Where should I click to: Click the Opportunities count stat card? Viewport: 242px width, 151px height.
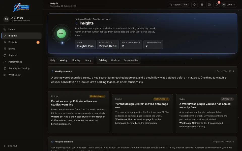point(153,45)
